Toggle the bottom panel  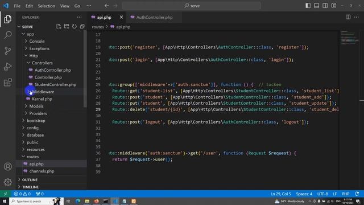(316, 6)
